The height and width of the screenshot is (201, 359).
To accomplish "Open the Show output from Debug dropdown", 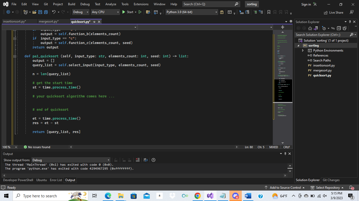I will tap(71, 160).
